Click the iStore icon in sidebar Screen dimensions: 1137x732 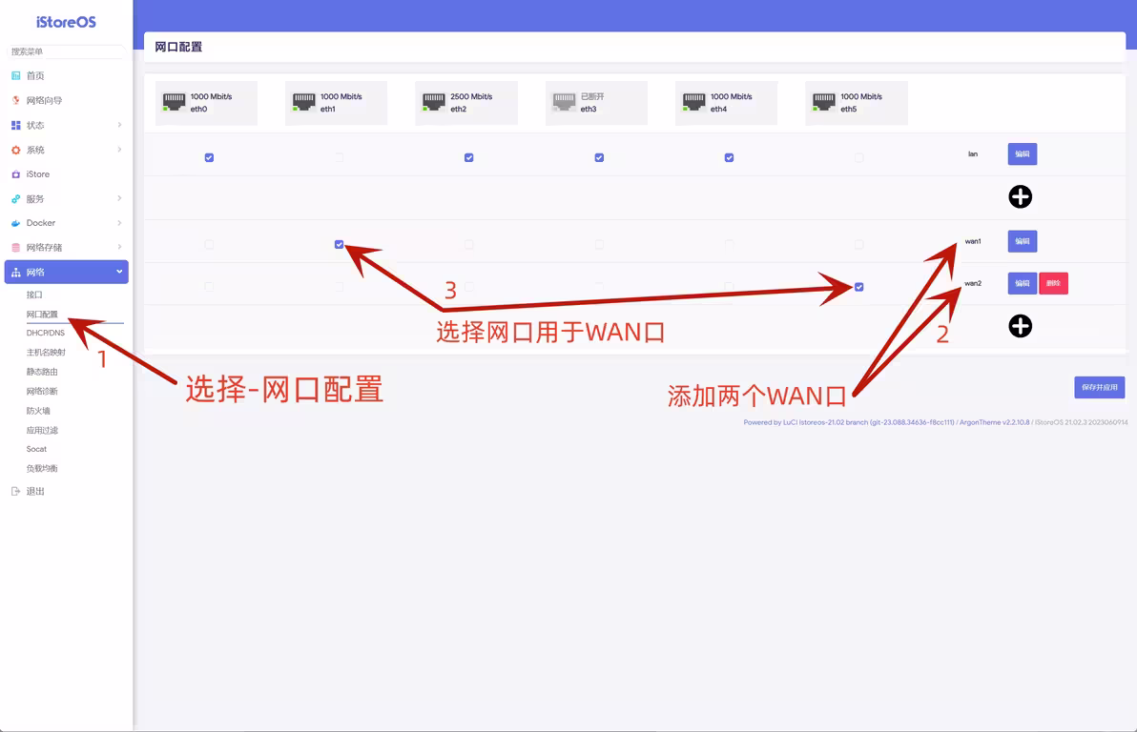click(15, 174)
